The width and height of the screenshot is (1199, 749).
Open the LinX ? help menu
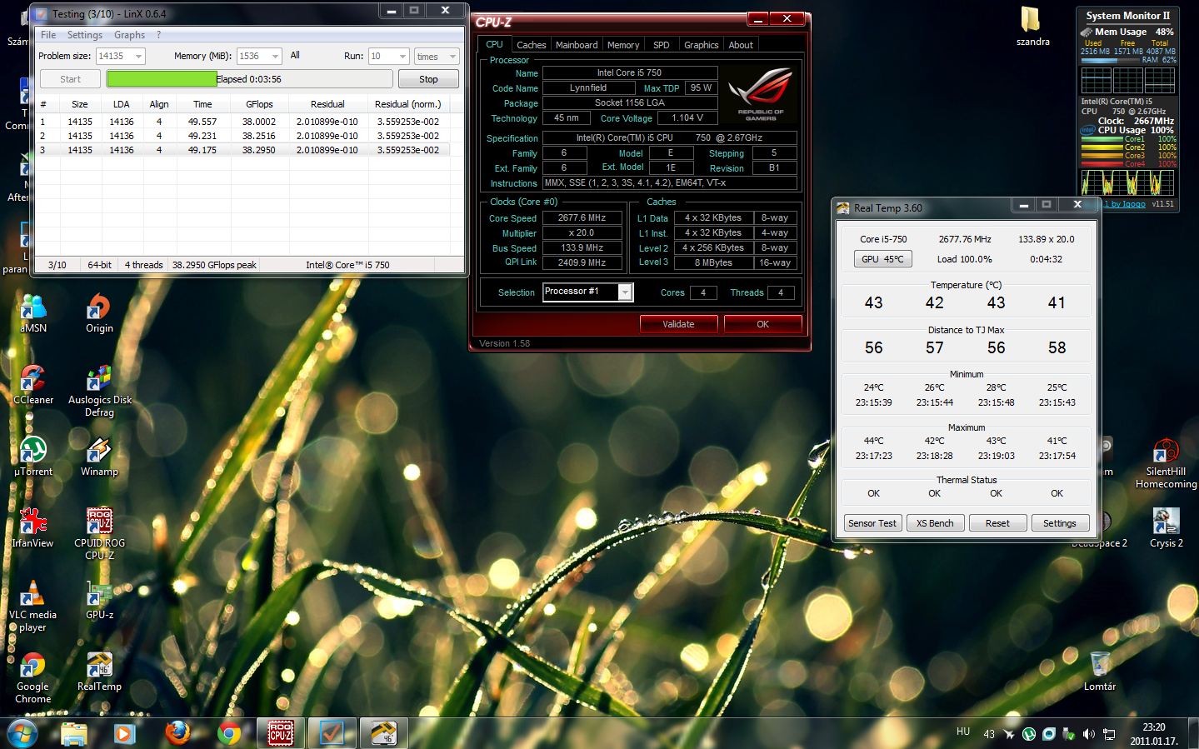pos(158,35)
